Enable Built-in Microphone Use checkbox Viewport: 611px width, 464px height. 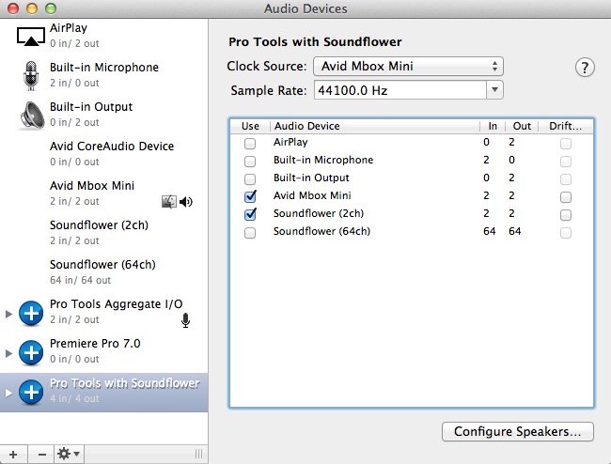(x=250, y=162)
